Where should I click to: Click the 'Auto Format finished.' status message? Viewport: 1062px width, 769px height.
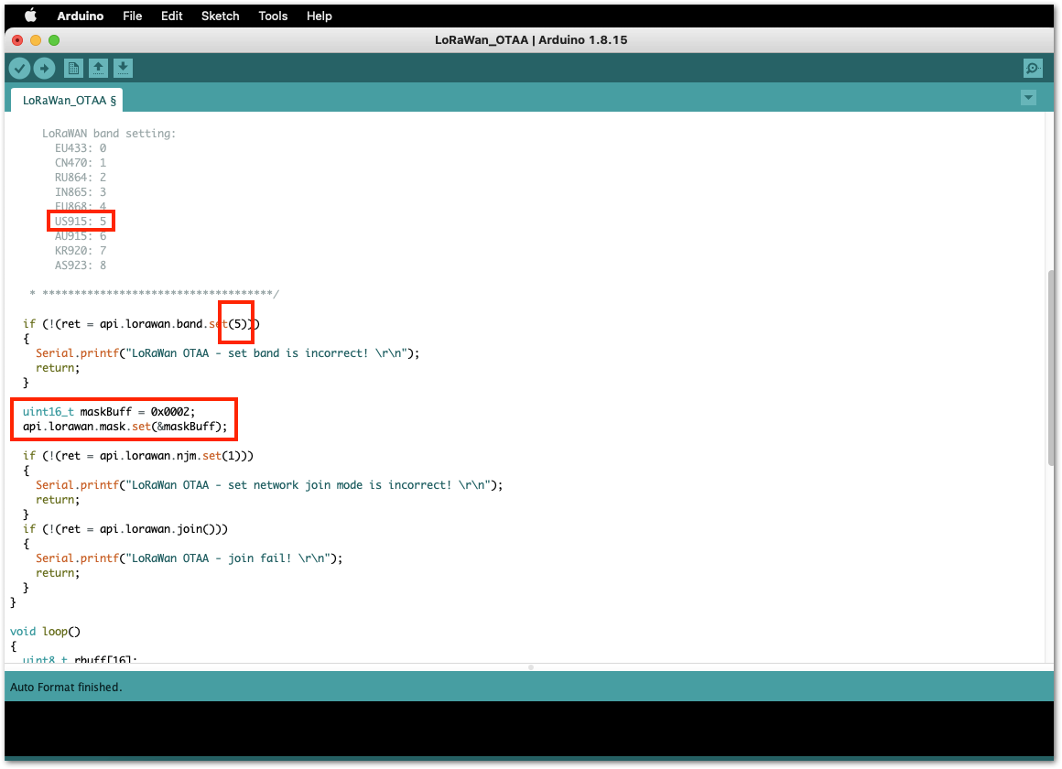[66, 687]
